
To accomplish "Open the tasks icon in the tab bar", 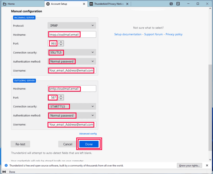I will pyautogui.click(x=178, y=4).
